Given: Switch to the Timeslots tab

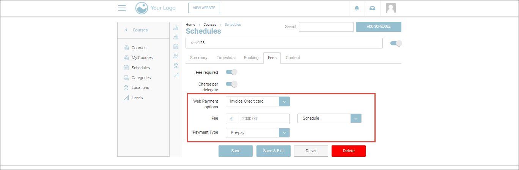Looking at the screenshot, I should [x=225, y=58].
